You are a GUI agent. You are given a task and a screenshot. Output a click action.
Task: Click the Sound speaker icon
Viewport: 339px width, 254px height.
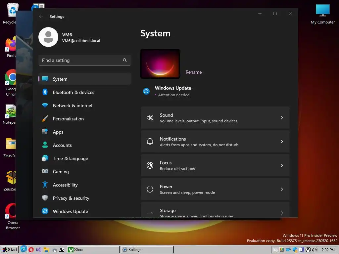[x=150, y=118]
